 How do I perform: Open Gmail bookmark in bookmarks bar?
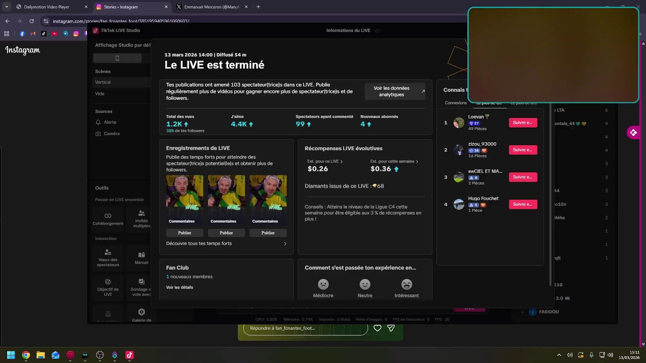click(33, 34)
